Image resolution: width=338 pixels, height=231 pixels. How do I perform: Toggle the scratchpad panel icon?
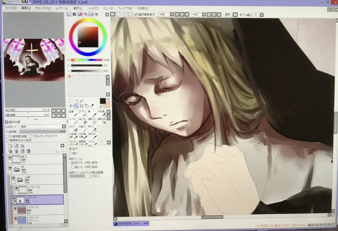(96, 14)
